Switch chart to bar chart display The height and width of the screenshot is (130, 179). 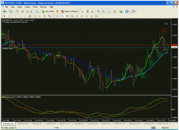pos(83,11)
